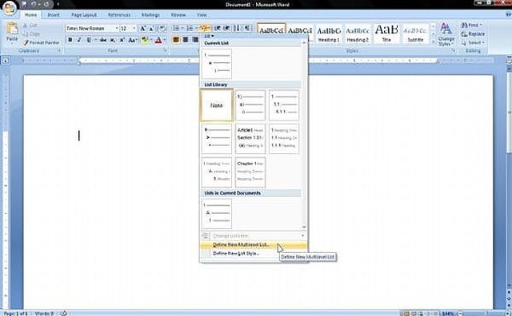This screenshot has width=512, height=316.
Task: Click the Office button orb
Action: [9, 8]
